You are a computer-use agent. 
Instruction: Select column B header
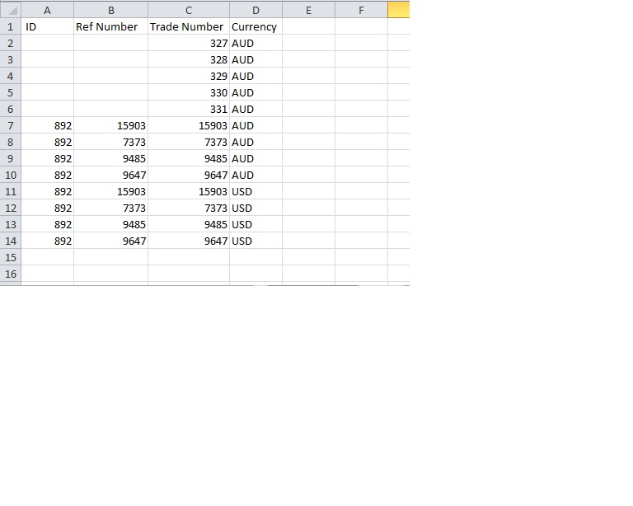coord(110,10)
